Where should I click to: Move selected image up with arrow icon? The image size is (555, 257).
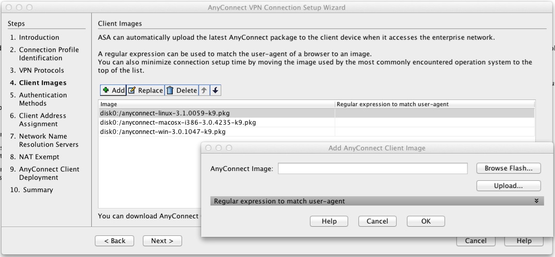[x=204, y=90]
